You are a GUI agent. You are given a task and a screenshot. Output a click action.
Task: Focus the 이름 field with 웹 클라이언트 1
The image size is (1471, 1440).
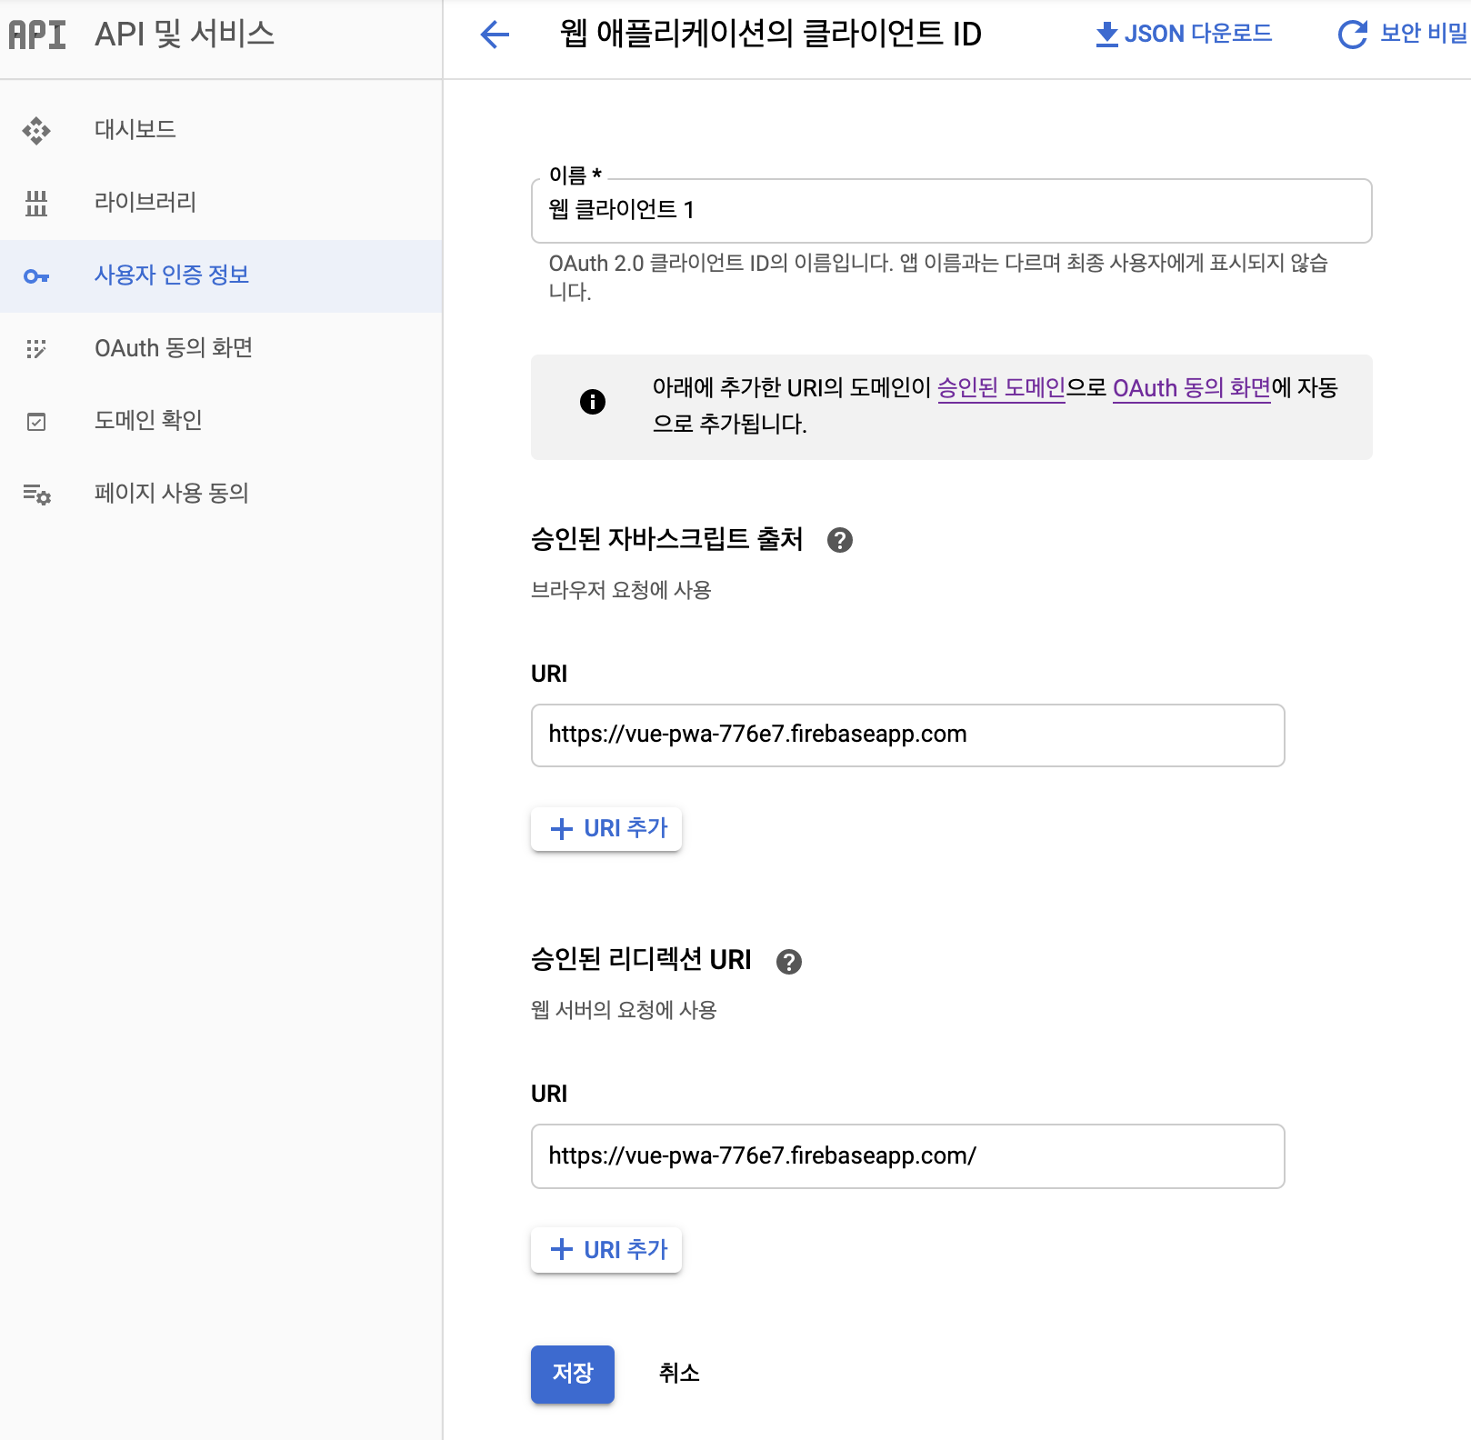[952, 211]
